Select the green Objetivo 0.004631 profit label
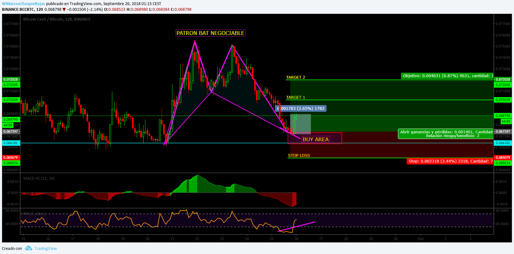The height and width of the screenshot is (254, 514). coord(447,76)
